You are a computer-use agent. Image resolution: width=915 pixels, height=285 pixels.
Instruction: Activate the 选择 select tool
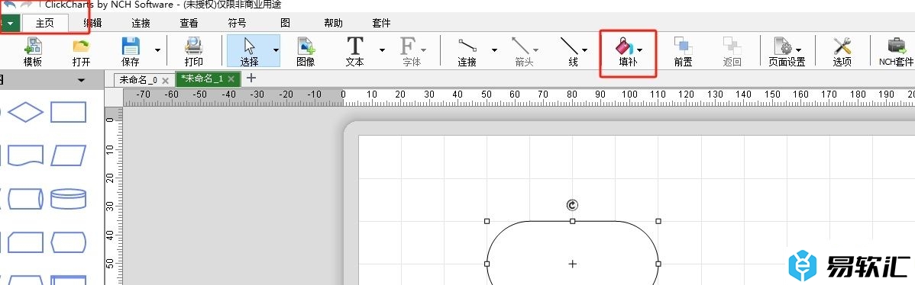[x=249, y=51]
